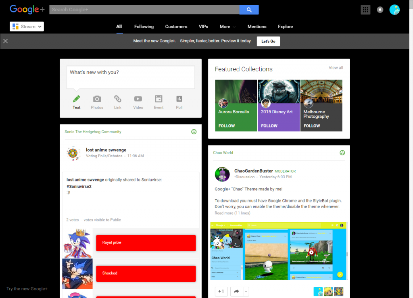413x298 pixels.
Task: Click the #Soniuvirse2 hashtag
Action: pos(79,186)
